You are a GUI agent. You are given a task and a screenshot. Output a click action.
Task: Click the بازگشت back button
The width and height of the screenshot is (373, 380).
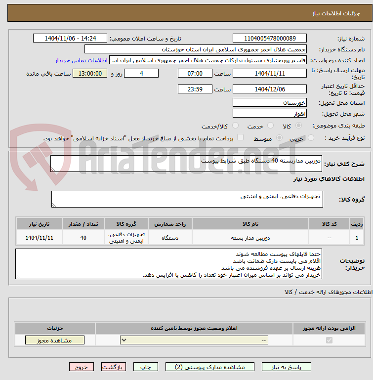[x=114, y=367]
